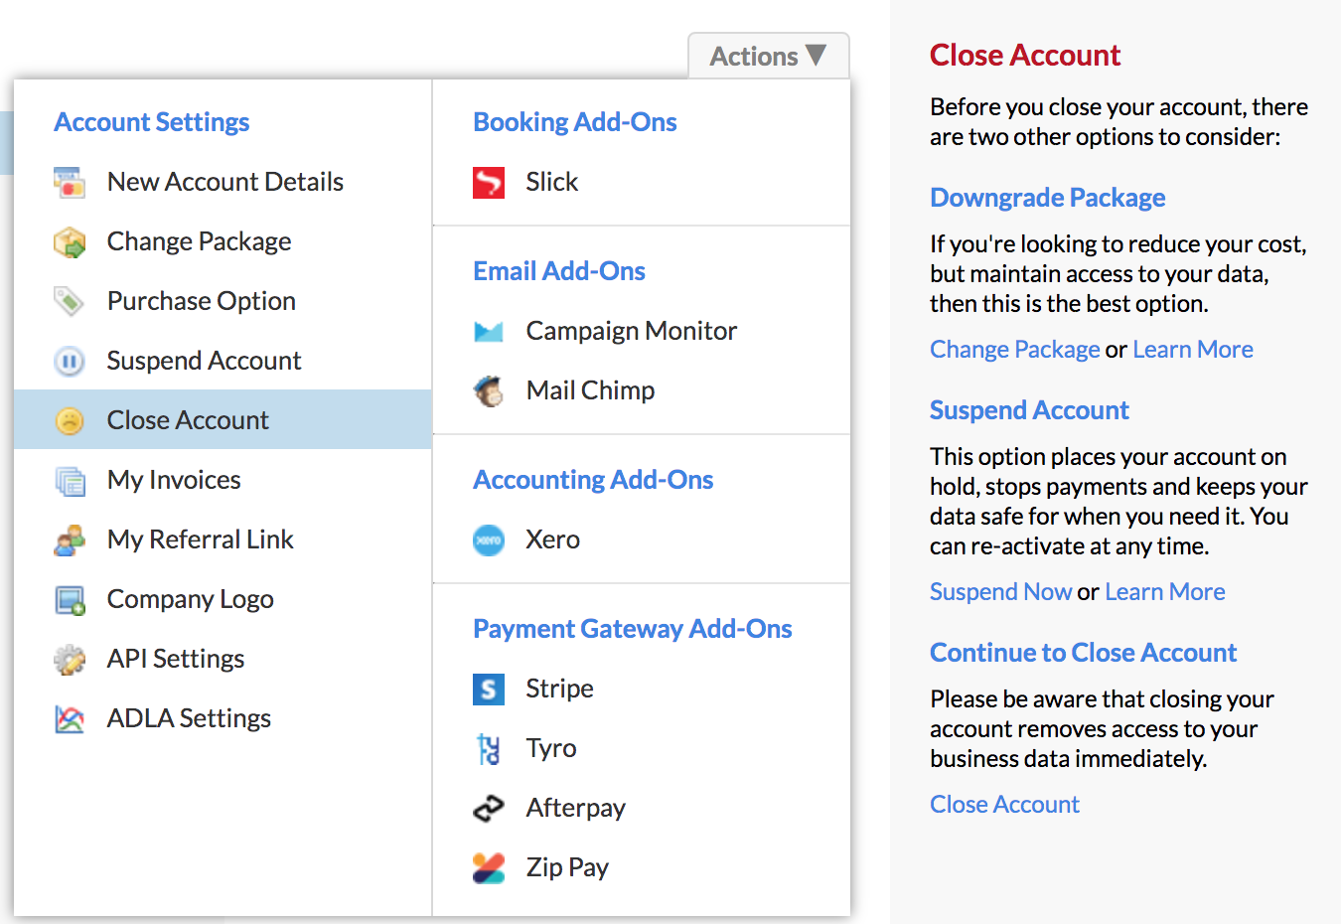
Task: Select Tyro payment gateway add-on
Action: click(x=642, y=748)
